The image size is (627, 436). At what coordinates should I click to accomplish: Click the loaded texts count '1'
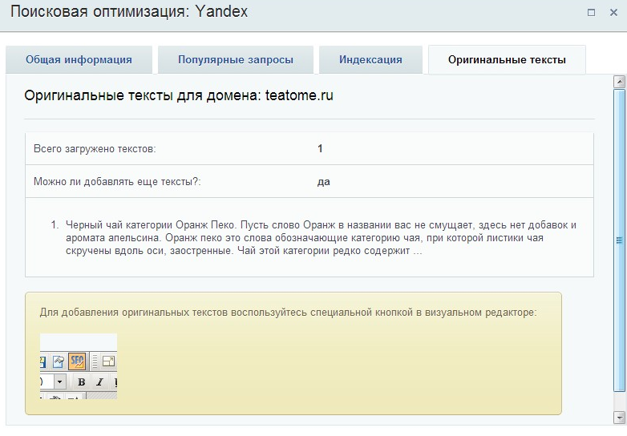pyautogui.click(x=320, y=148)
